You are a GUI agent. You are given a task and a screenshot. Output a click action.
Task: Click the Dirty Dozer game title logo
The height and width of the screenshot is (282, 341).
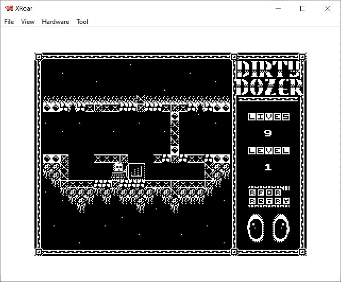click(x=269, y=78)
